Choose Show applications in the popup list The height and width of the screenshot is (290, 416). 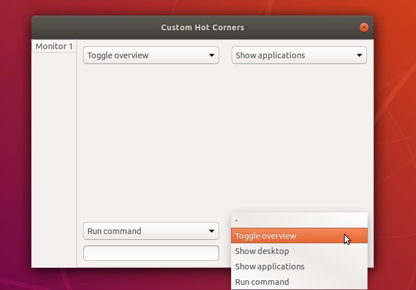(x=299, y=267)
